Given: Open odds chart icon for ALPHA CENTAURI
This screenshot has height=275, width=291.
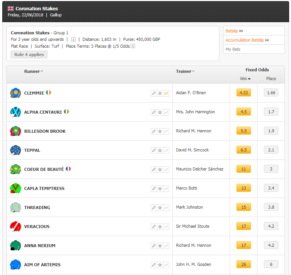Looking at the screenshot, I should point(166,112).
